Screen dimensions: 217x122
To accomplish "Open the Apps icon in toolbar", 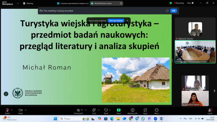I will click(145, 110).
